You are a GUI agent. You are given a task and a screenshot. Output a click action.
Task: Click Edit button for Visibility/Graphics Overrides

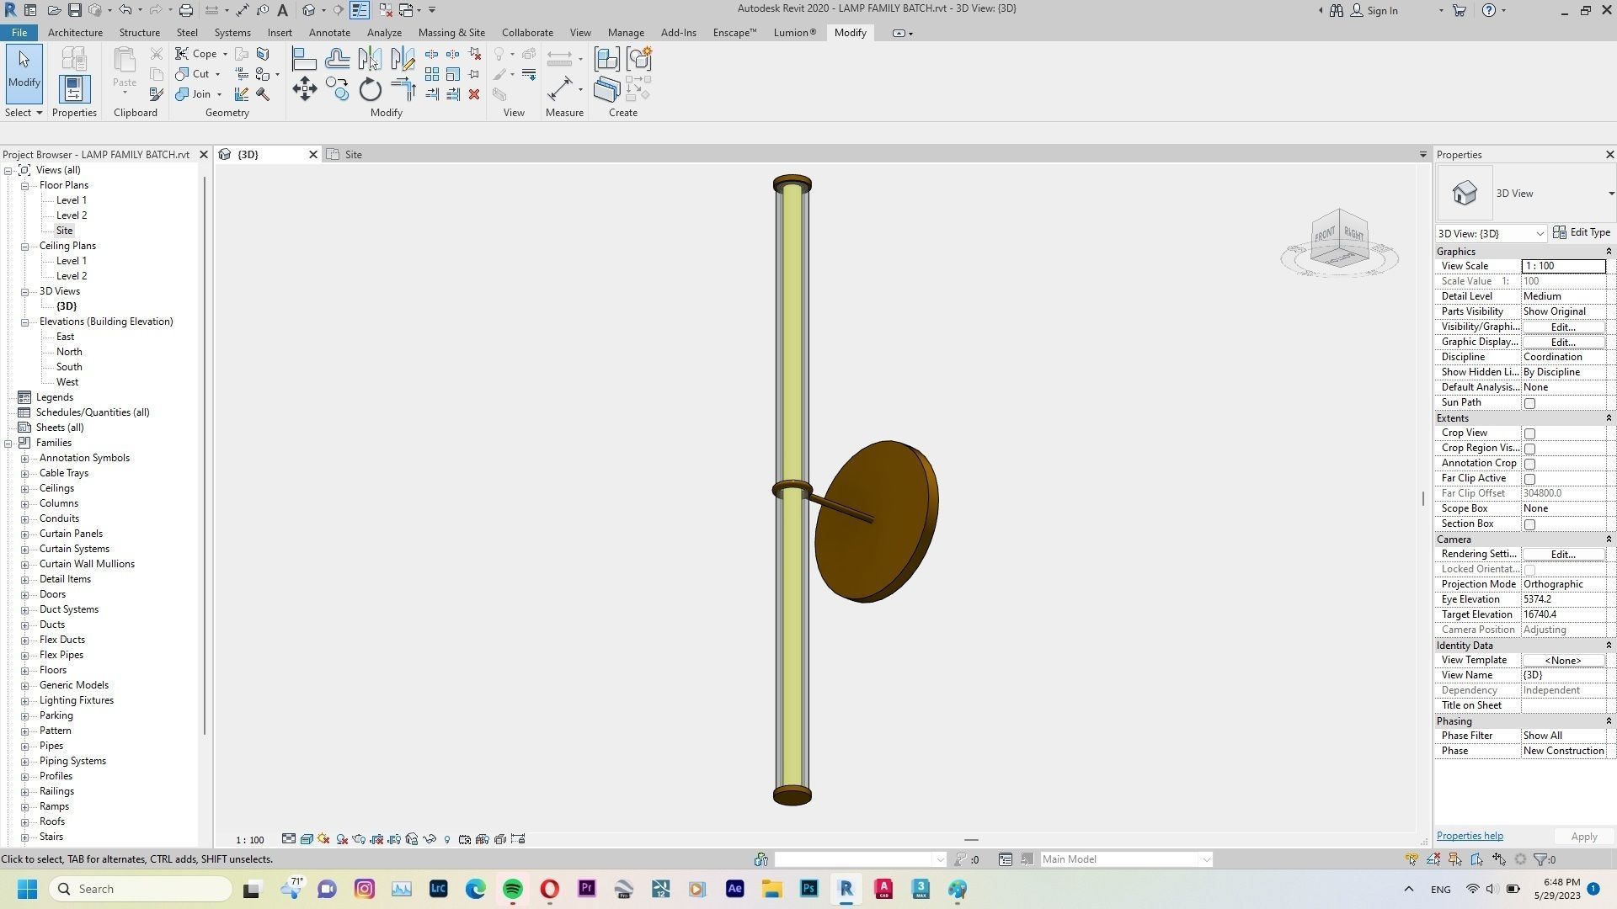(1563, 327)
